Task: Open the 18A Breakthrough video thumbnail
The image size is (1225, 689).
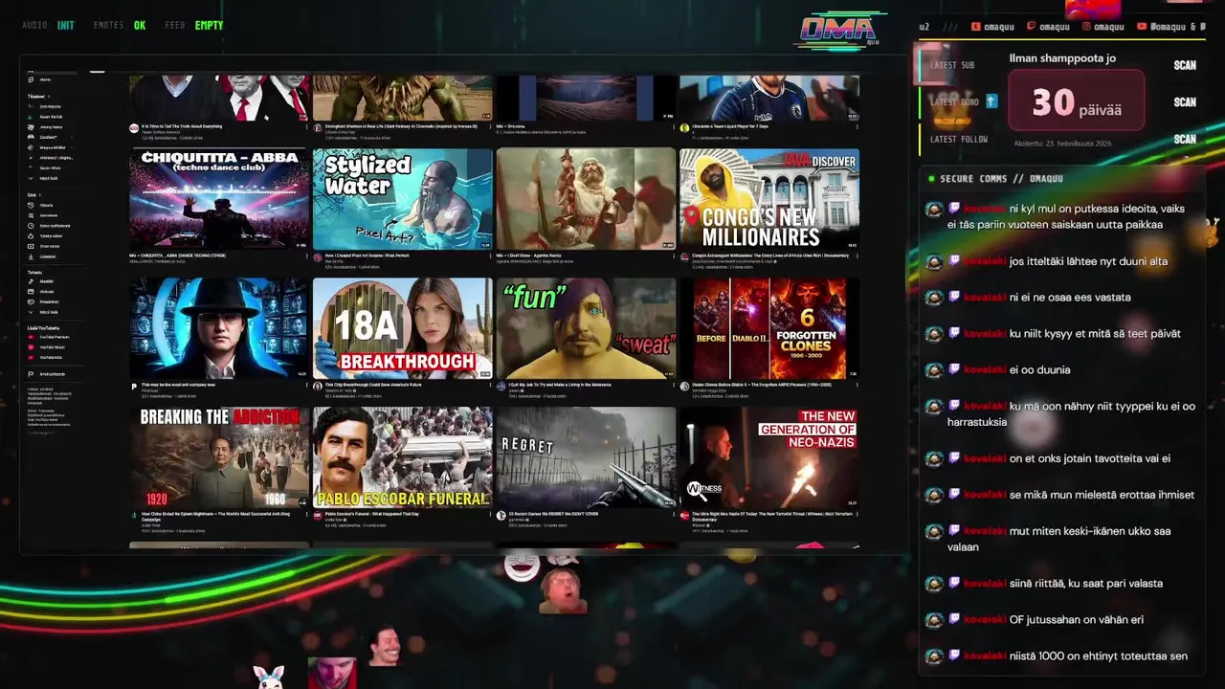Action: coord(402,328)
